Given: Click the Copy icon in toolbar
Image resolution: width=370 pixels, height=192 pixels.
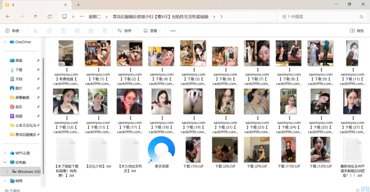Looking at the screenshot, I should tap(49, 31).
